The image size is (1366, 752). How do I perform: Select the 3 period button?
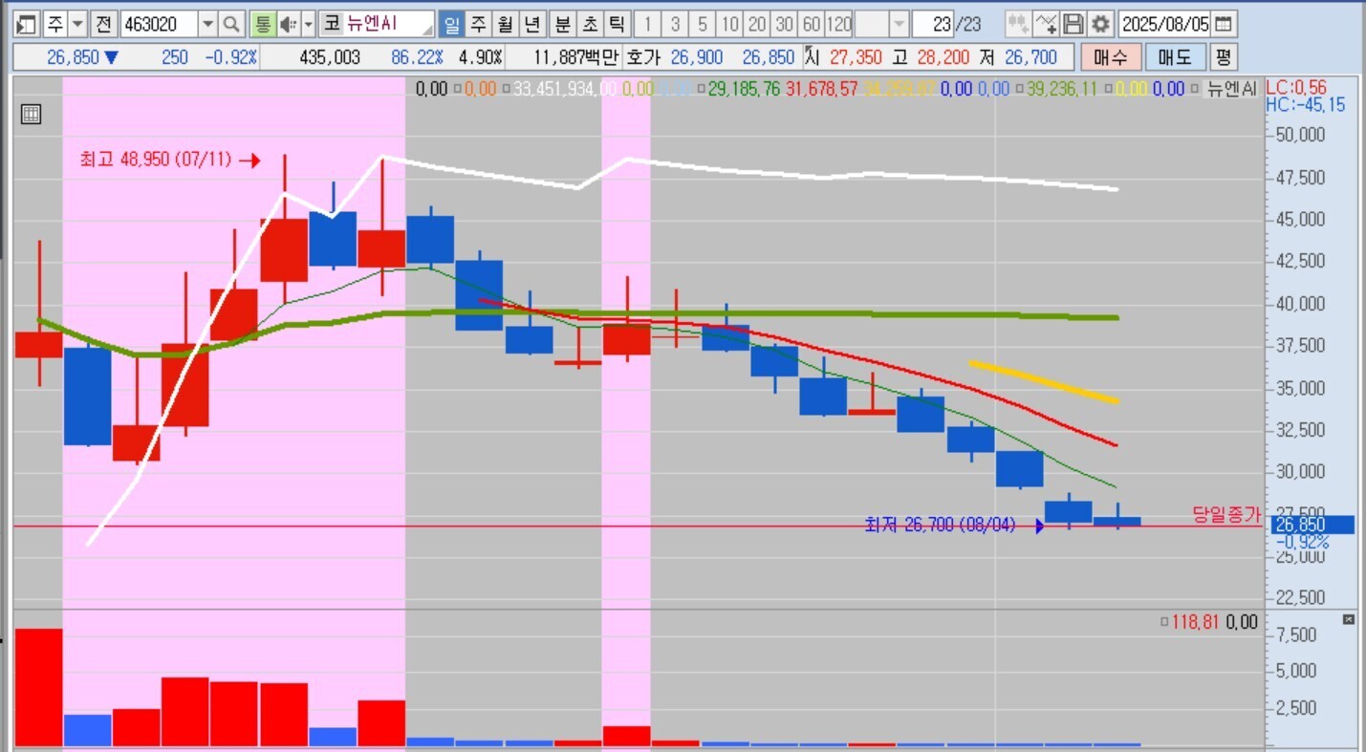pos(675,24)
